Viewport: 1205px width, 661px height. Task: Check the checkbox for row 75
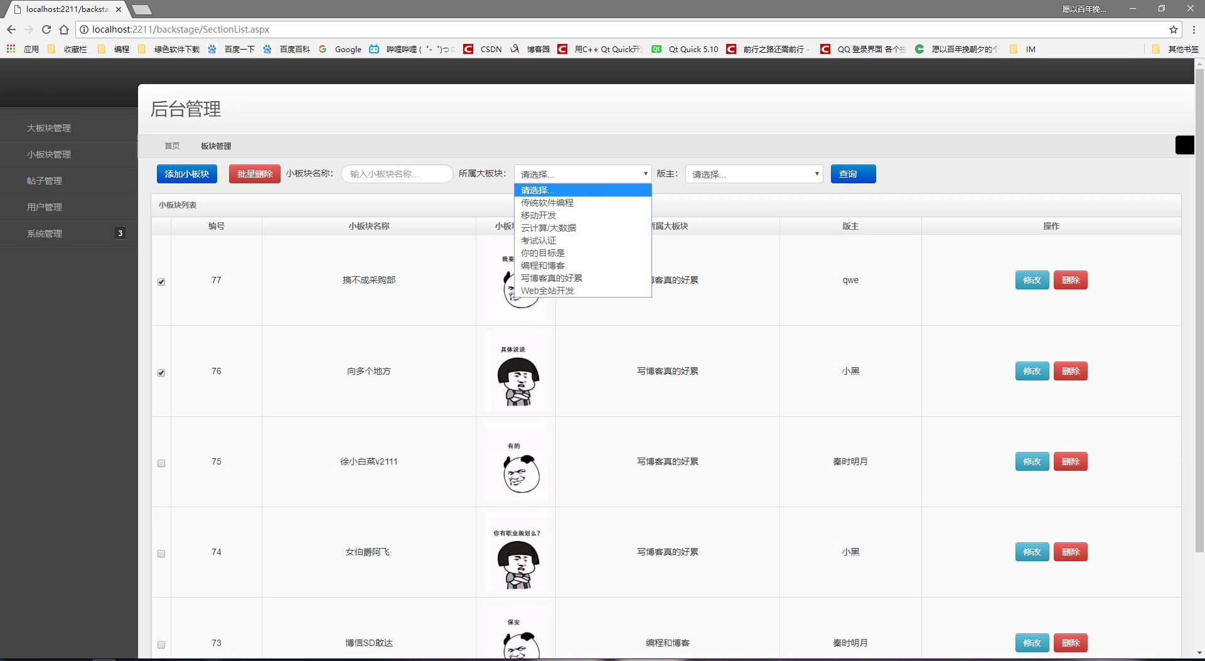pyautogui.click(x=161, y=463)
